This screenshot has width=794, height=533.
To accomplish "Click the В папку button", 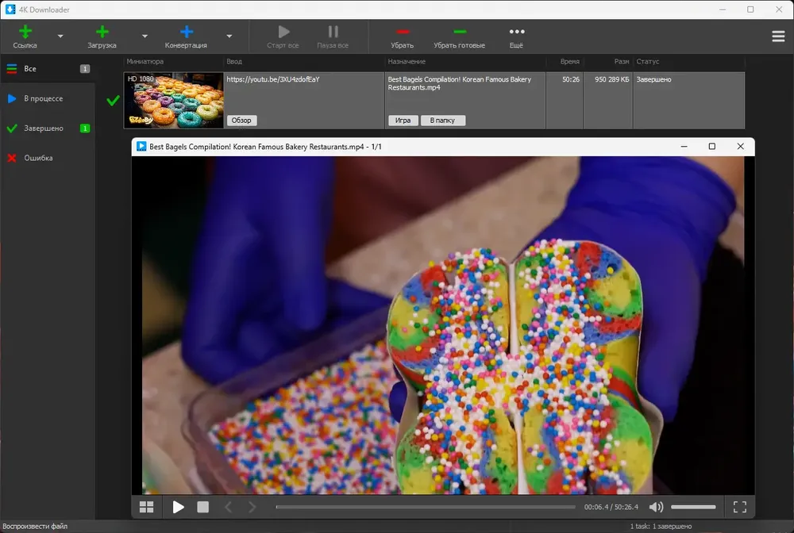I will [x=442, y=121].
